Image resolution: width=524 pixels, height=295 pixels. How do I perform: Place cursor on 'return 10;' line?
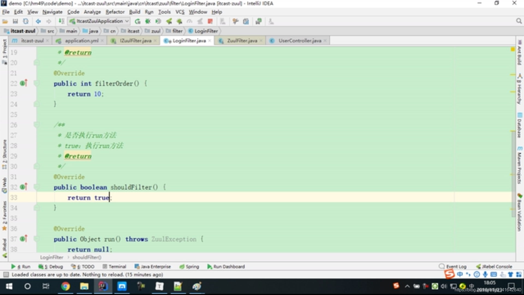pos(85,94)
